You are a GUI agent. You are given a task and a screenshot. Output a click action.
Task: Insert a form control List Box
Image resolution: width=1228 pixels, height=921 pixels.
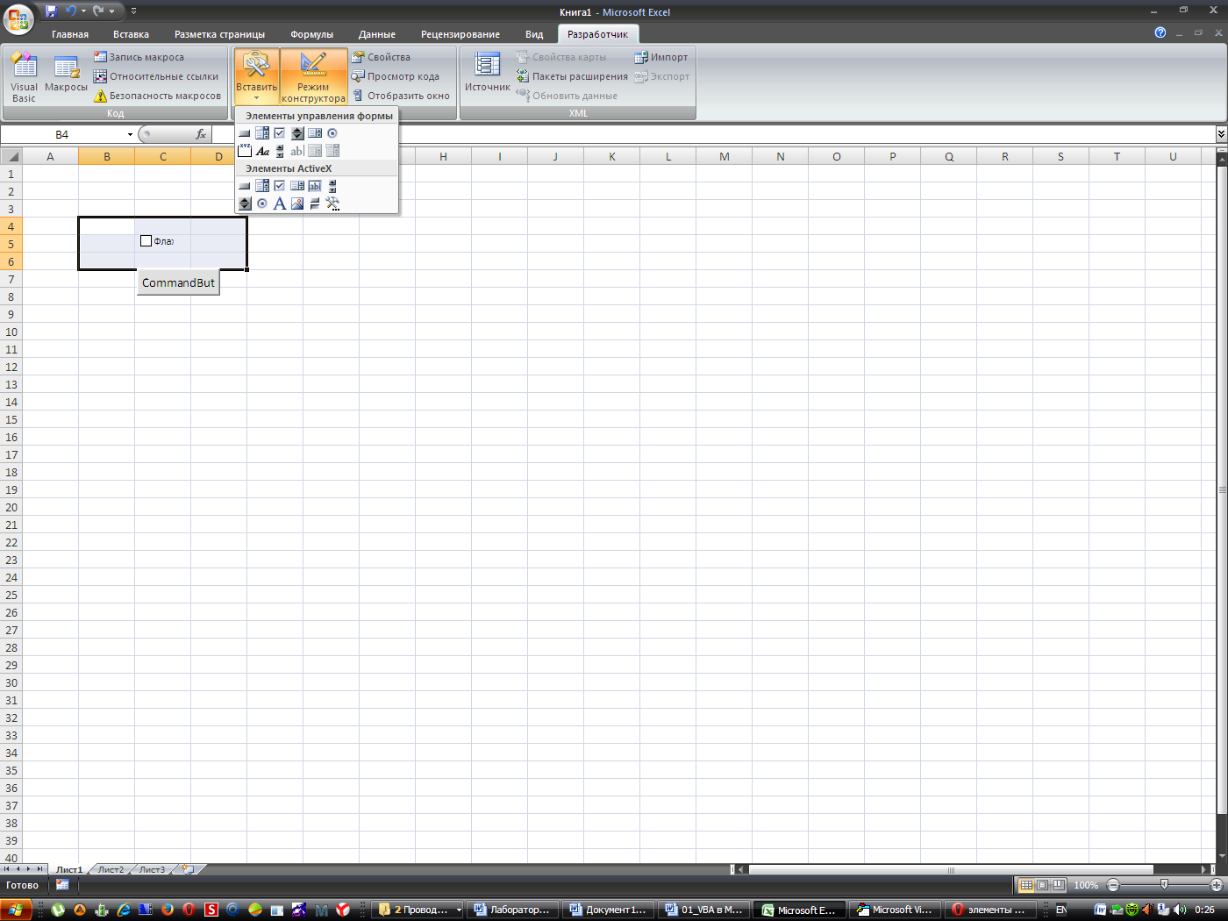315,133
